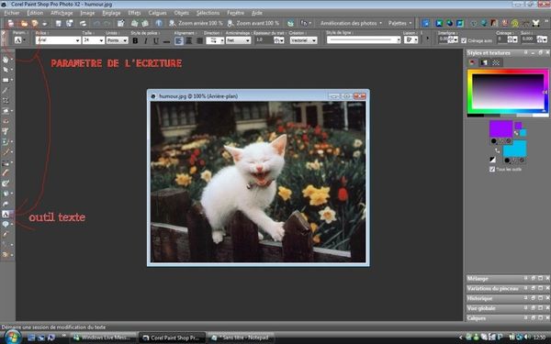Open the Style de ligne dropdown

click(x=364, y=40)
